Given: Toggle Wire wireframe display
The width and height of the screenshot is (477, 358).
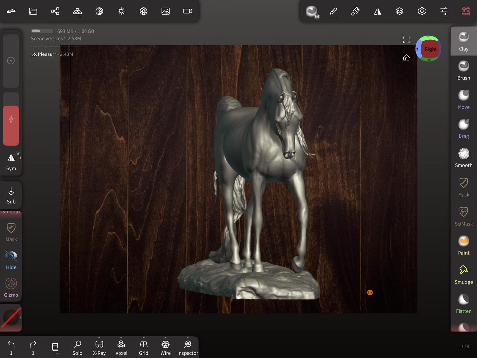Looking at the screenshot, I should [x=165, y=348].
